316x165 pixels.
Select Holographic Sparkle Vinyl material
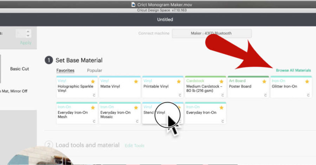77,87
